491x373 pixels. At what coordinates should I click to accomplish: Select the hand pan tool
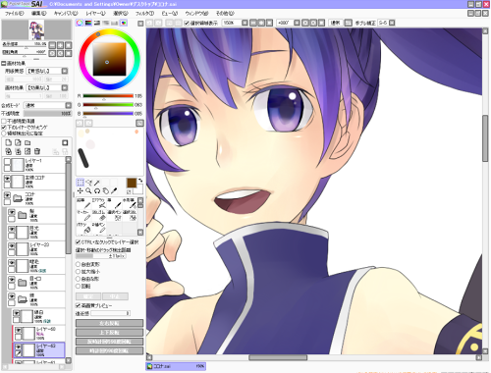[105, 190]
